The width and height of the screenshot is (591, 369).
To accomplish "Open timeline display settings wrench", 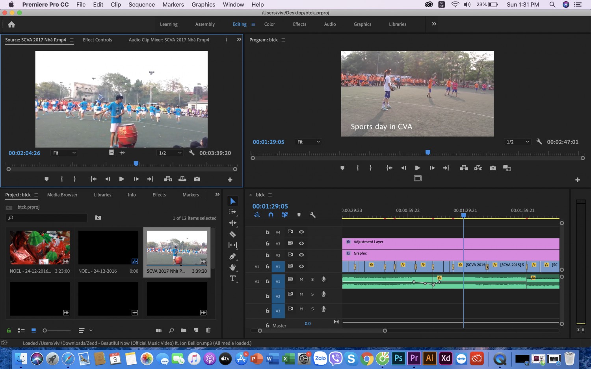I will click(x=313, y=215).
